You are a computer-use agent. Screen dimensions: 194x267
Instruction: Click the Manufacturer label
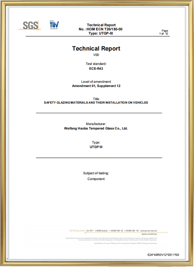[96, 124]
